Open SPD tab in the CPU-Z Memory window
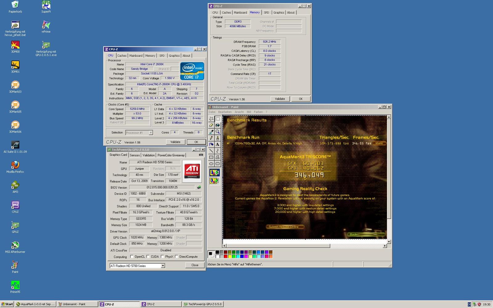This screenshot has height=308, width=493. 267,13
